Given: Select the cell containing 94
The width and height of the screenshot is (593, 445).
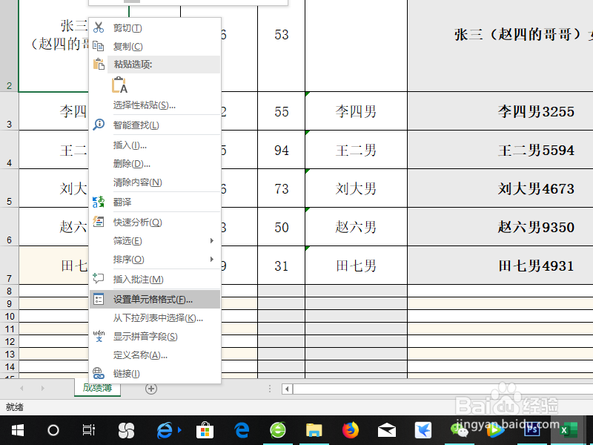Looking at the screenshot, I should point(282,150).
